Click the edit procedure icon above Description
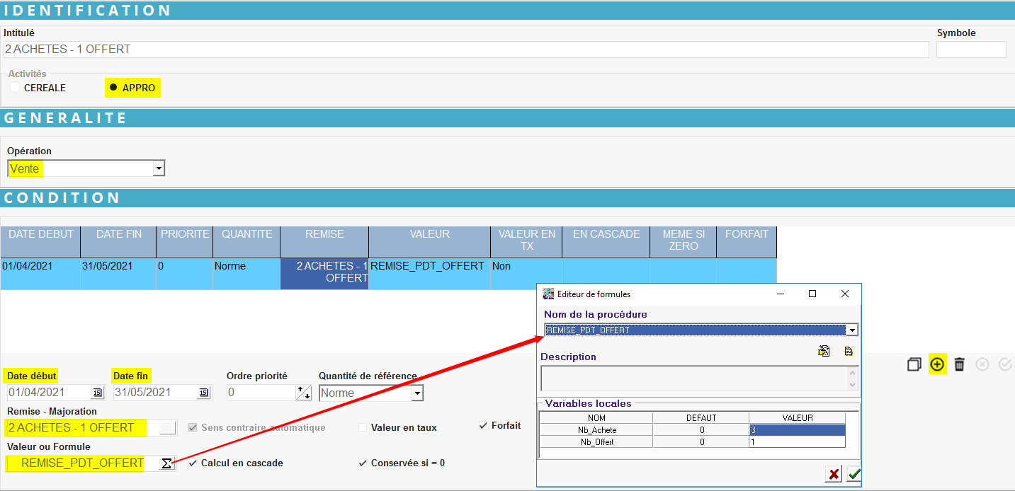Image resolution: width=1015 pixels, height=491 pixels. click(x=824, y=351)
